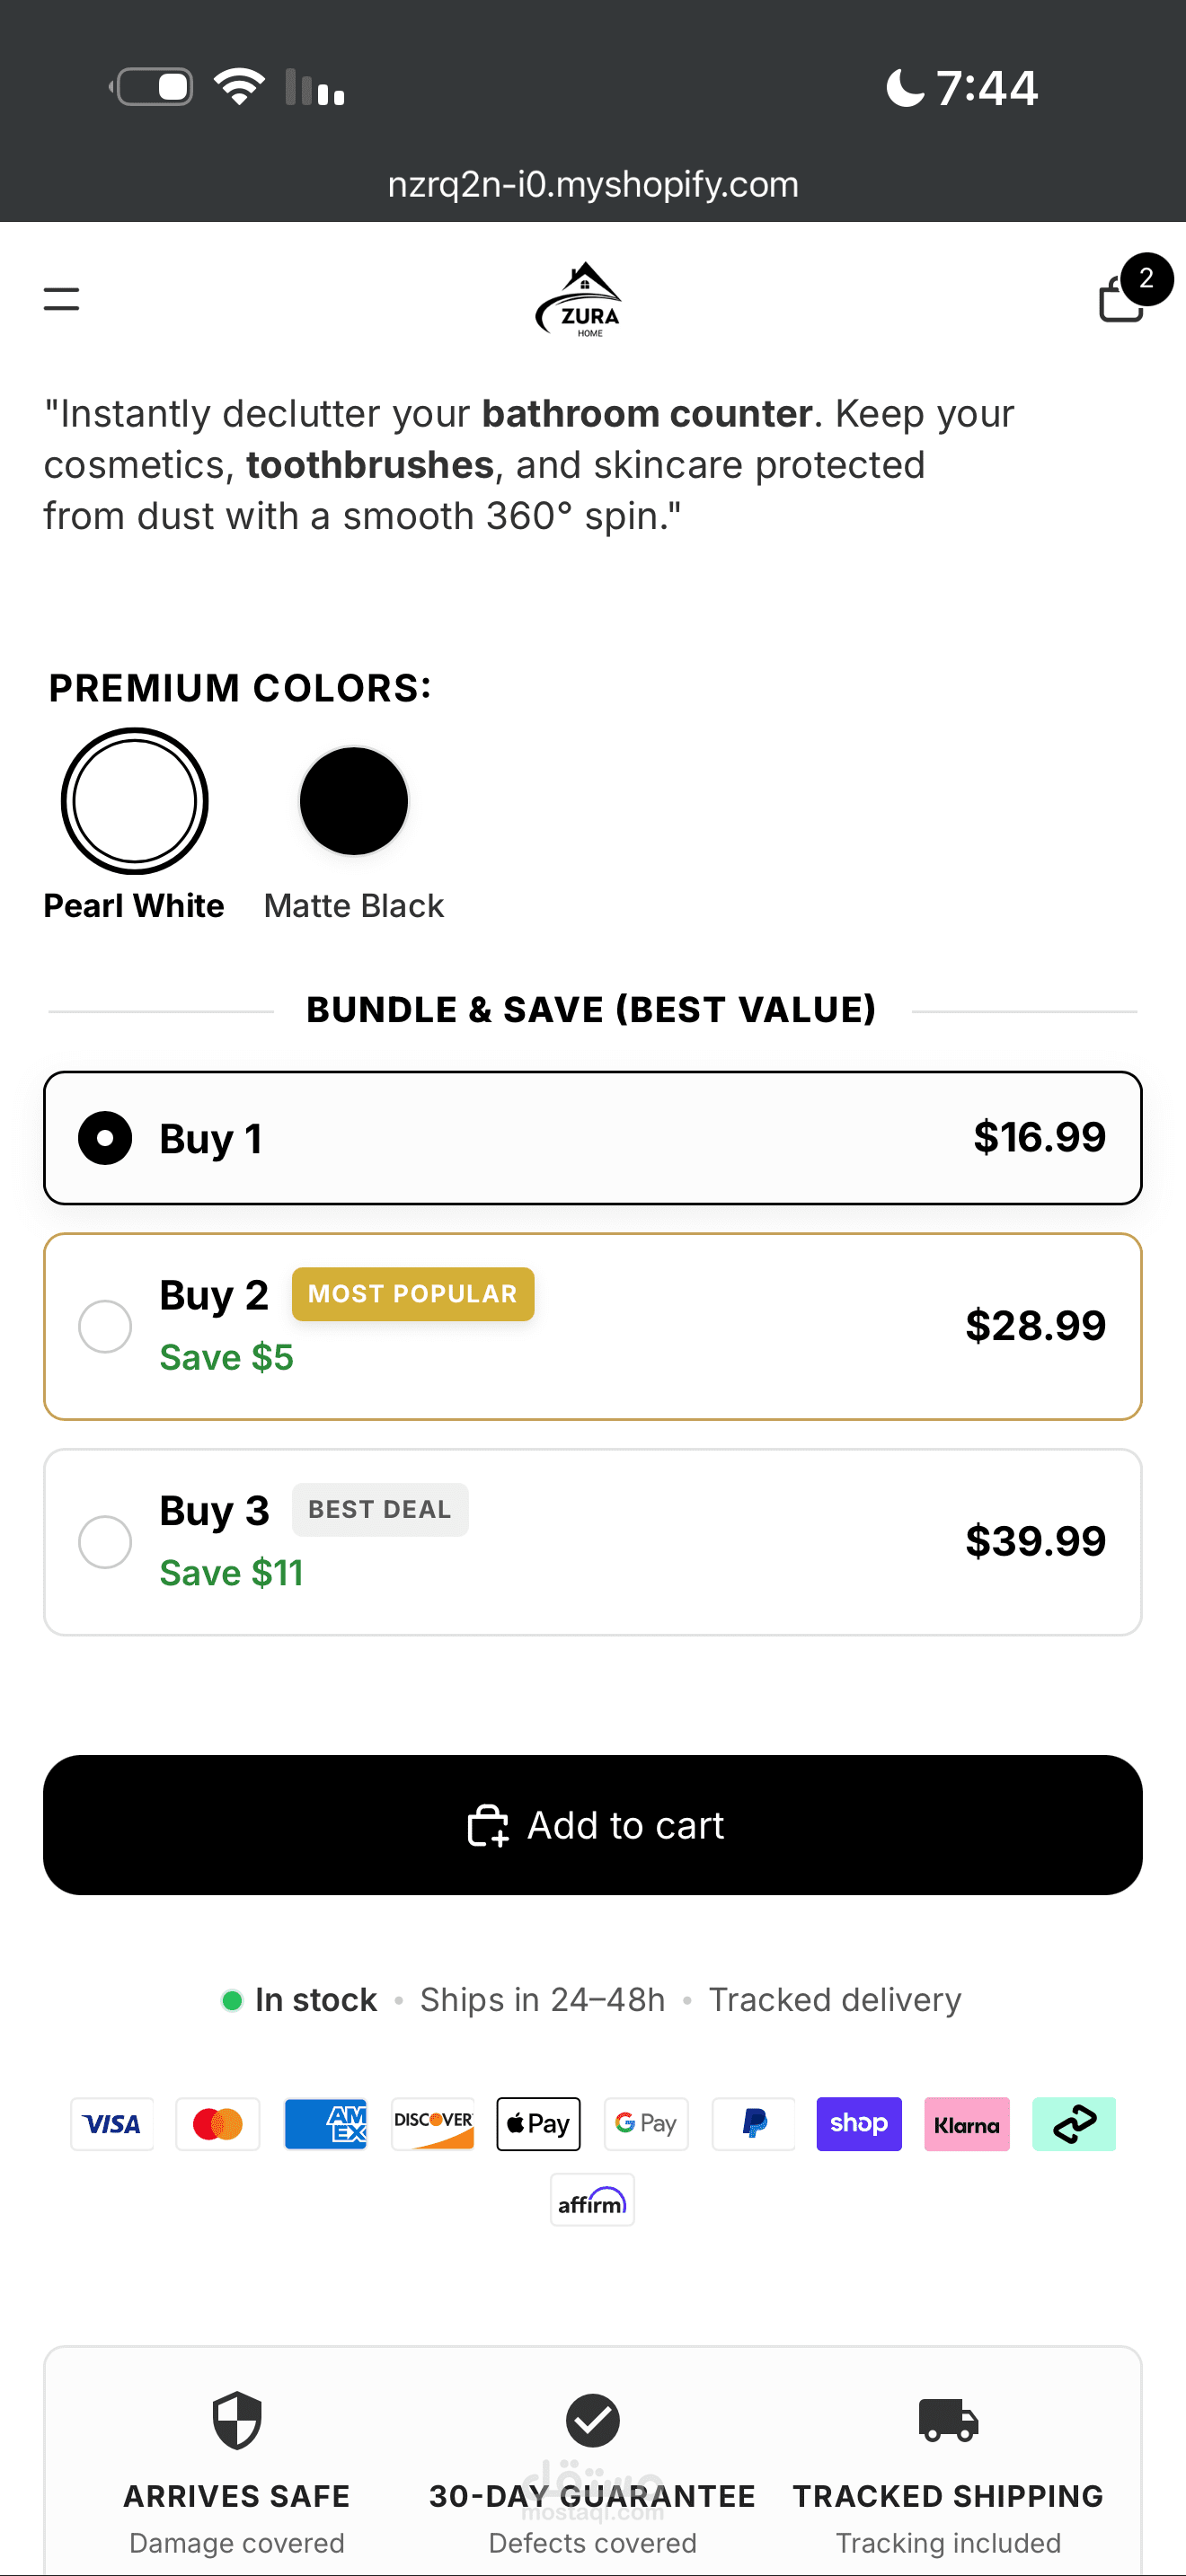Select the Buy 2 most popular bundle
Screen dimensions: 1186x2576
coord(105,1326)
